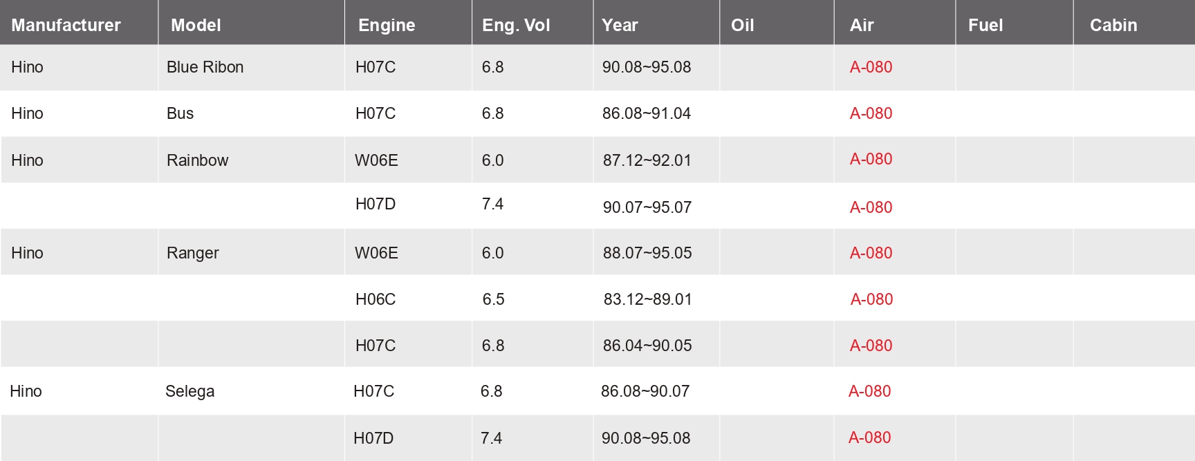1195x461 pixels.
Task: Open A-080 link for Selega H07C row
Action: pos(869,391)
